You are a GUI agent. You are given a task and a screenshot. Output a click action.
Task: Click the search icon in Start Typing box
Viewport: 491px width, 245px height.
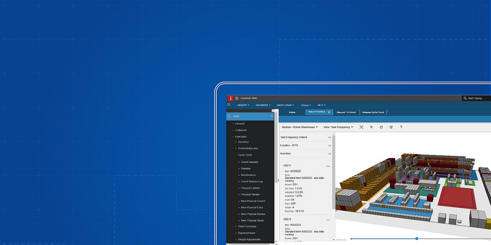465,98
